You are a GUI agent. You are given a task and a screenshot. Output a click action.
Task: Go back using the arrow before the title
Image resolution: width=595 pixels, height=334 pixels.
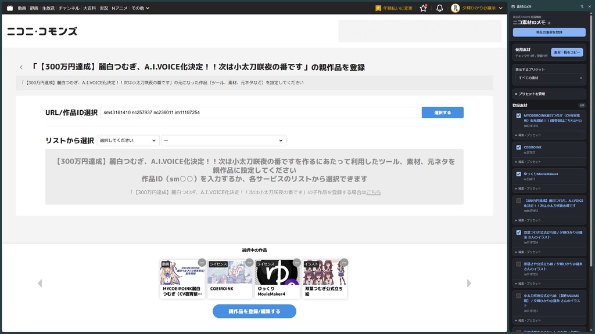[21, 67]
